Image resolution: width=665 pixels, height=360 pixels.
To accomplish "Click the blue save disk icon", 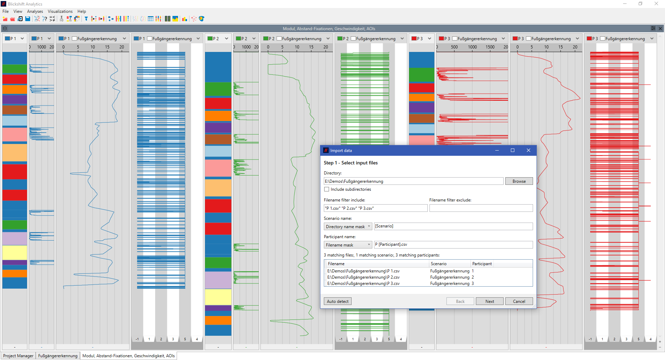I will point(28,19).
